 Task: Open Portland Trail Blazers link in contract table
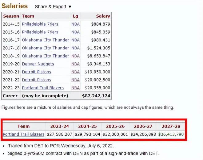tap(24, 134)
